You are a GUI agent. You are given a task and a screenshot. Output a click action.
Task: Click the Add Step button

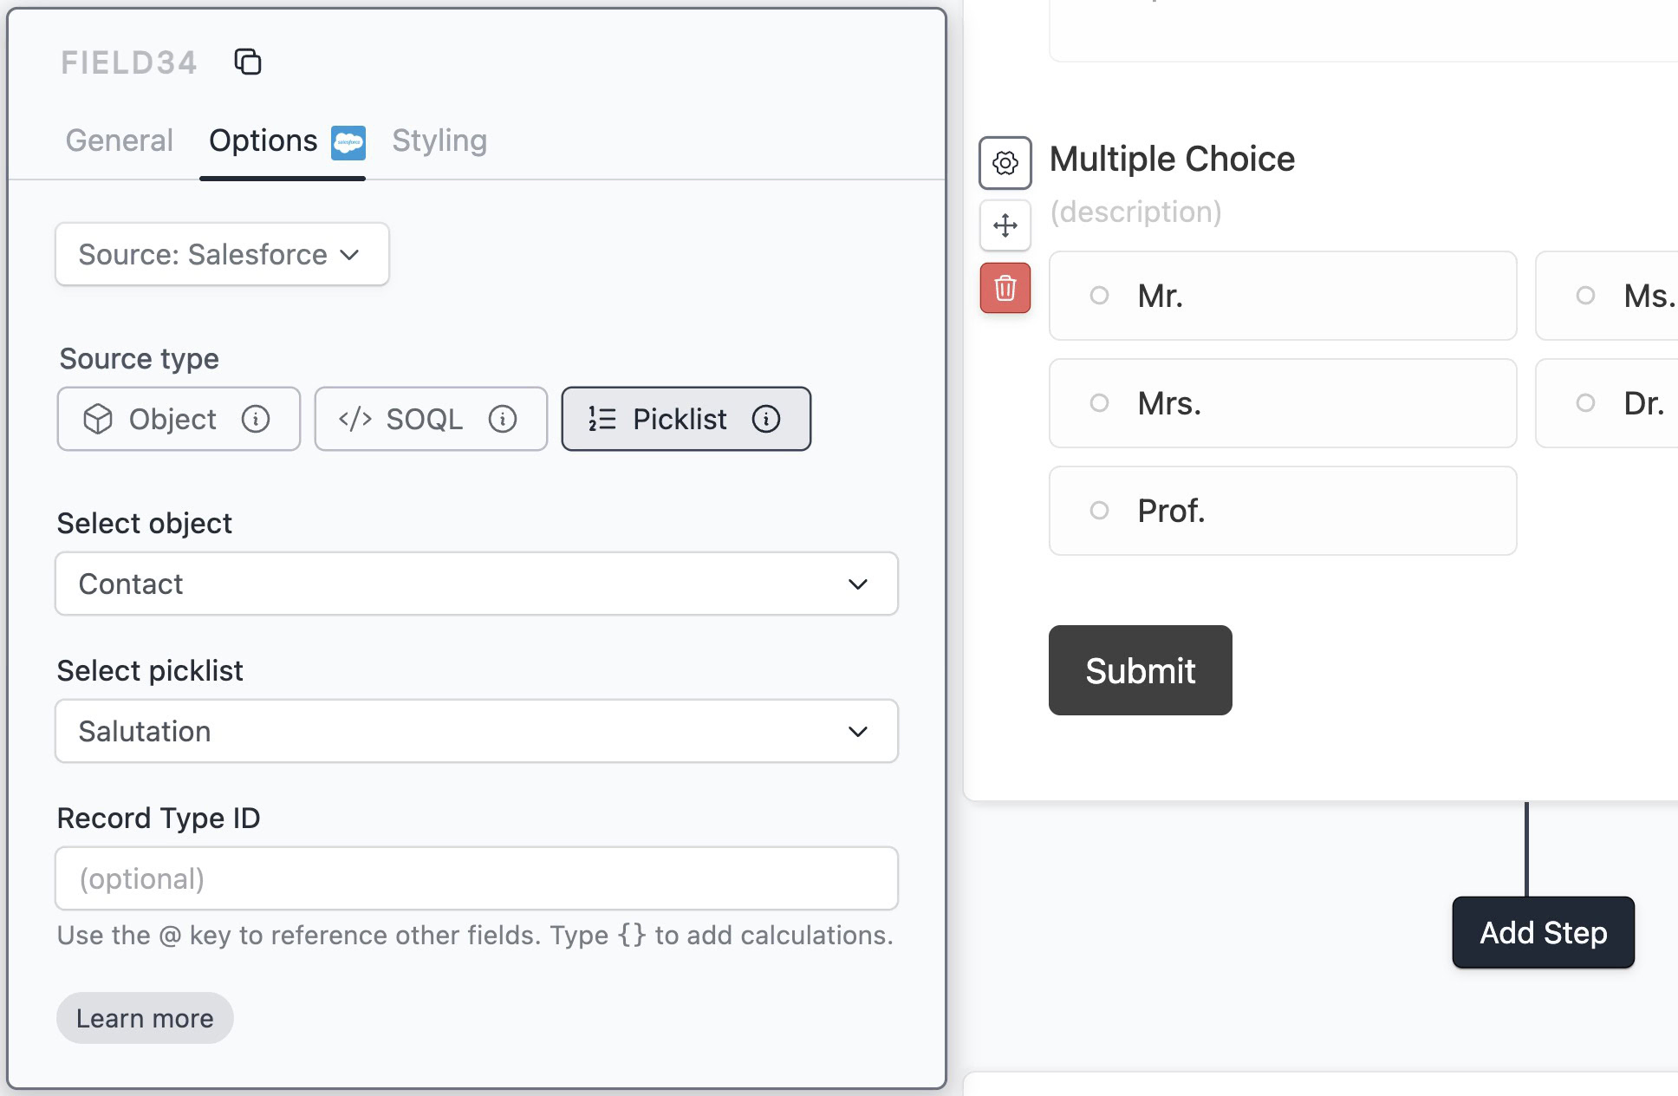(x=1544, y=933)
